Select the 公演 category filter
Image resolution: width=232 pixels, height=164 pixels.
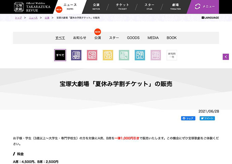(98, 38)
